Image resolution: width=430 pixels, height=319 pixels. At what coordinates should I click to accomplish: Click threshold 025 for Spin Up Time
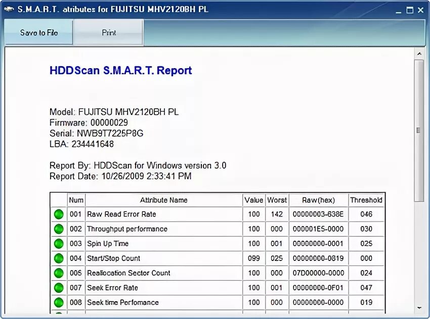pyautogui.click(x=366, y=243)
